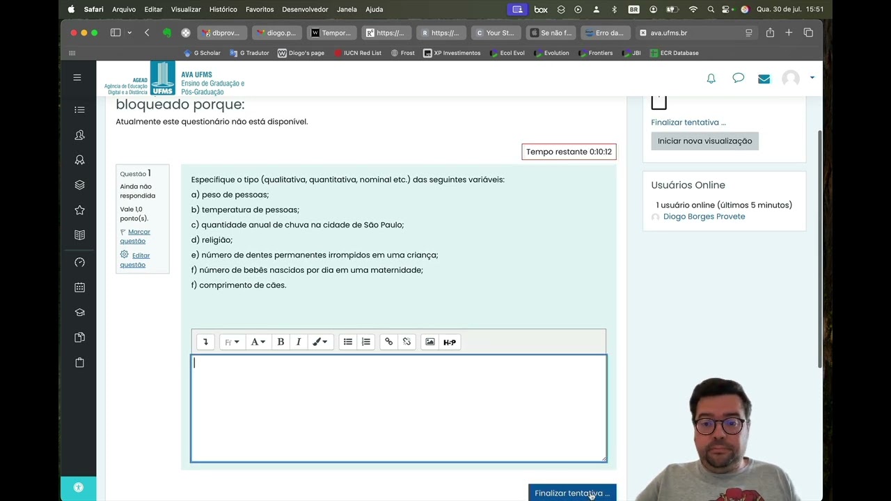
Task: Switch to the Tempor... Wikipedia tab
Action: 331,33
